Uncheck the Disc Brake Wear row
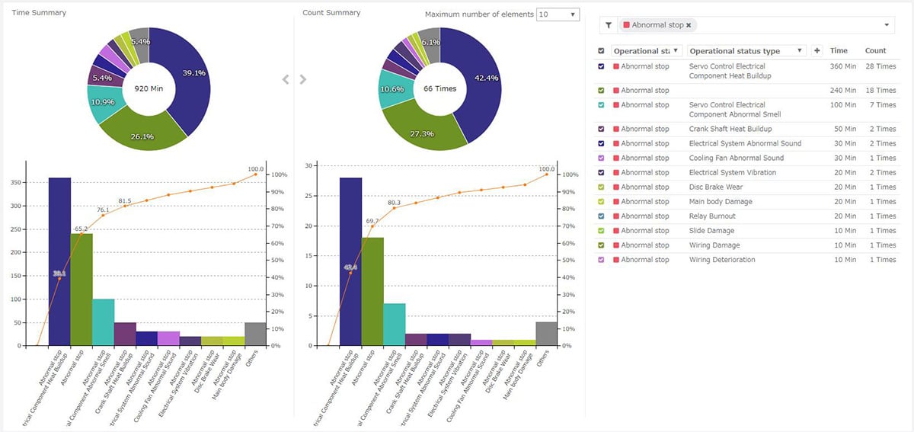 click(x=601, y=187)
